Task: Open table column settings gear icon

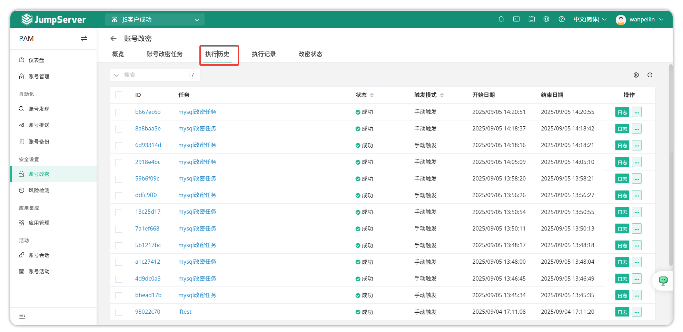Action: pyautogui.click(x=636, y=75)
